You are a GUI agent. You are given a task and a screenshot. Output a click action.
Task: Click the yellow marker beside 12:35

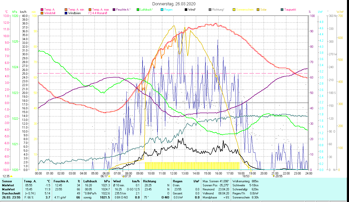click(11, 176)
